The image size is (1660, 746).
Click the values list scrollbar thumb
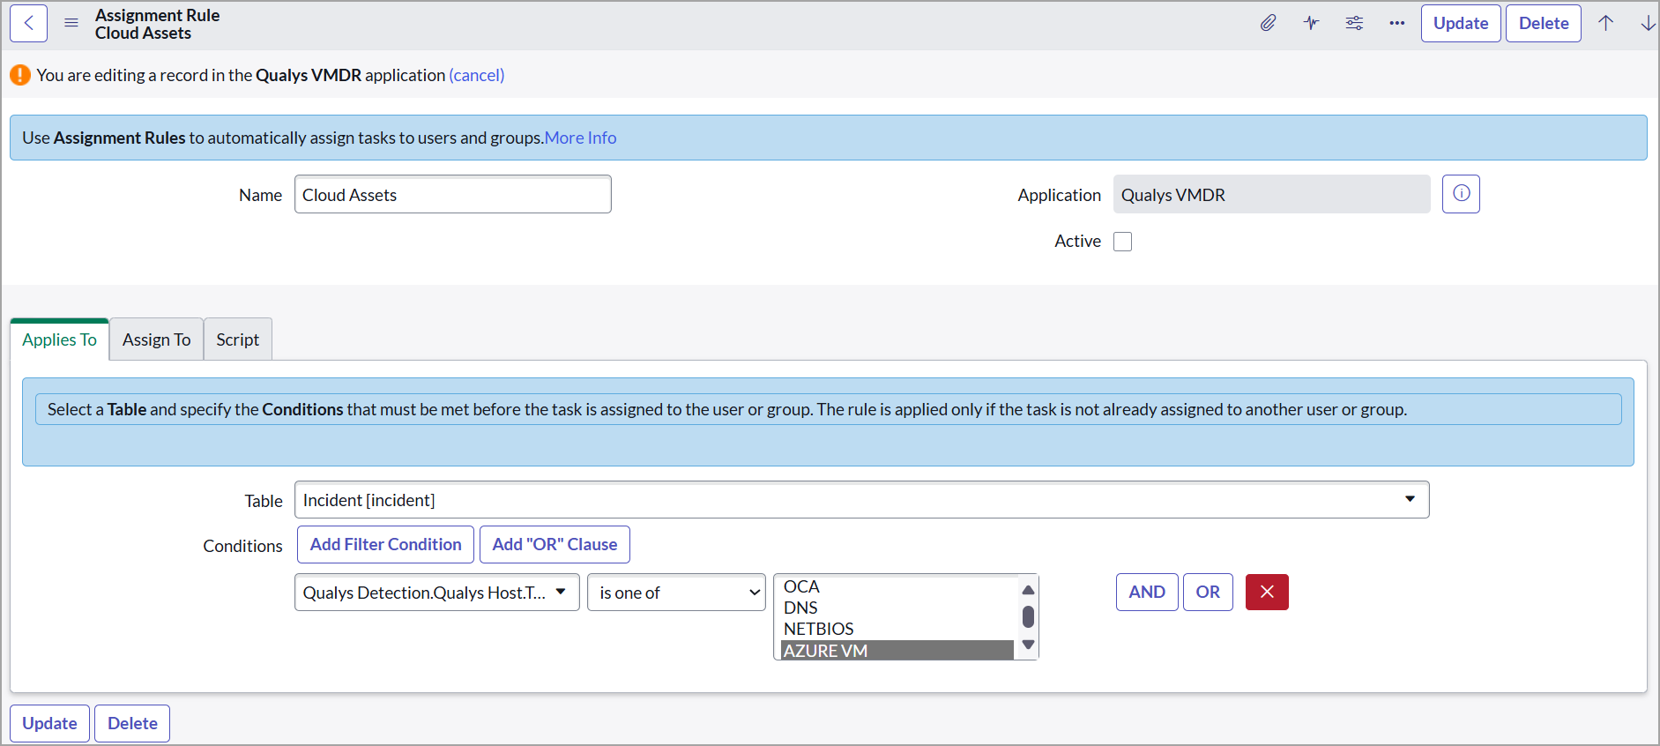1028,616
